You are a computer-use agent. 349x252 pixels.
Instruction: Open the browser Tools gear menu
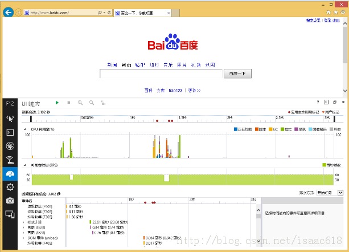coord(343,13)
